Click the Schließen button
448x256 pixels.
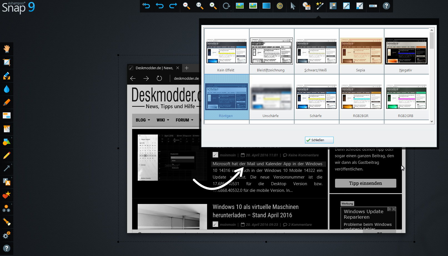pyautogui.click(x=319, y=140)
